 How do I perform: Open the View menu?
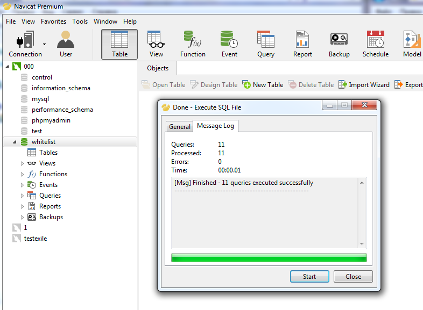[x=28, y=21]
